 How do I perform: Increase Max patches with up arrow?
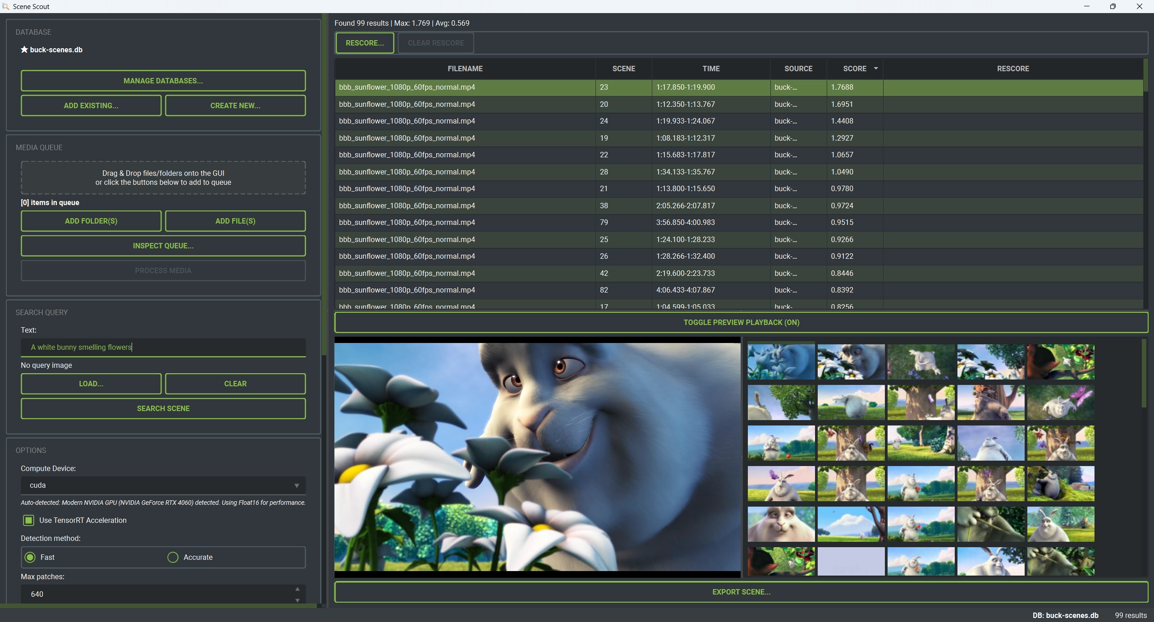pos(297,589)
